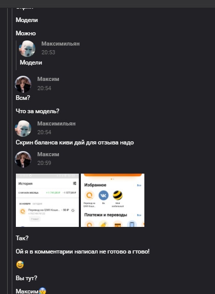Click the frightened emoji after "Максим"
The height and width of the screenshot is (294, 215).
[x=42, y=291]
